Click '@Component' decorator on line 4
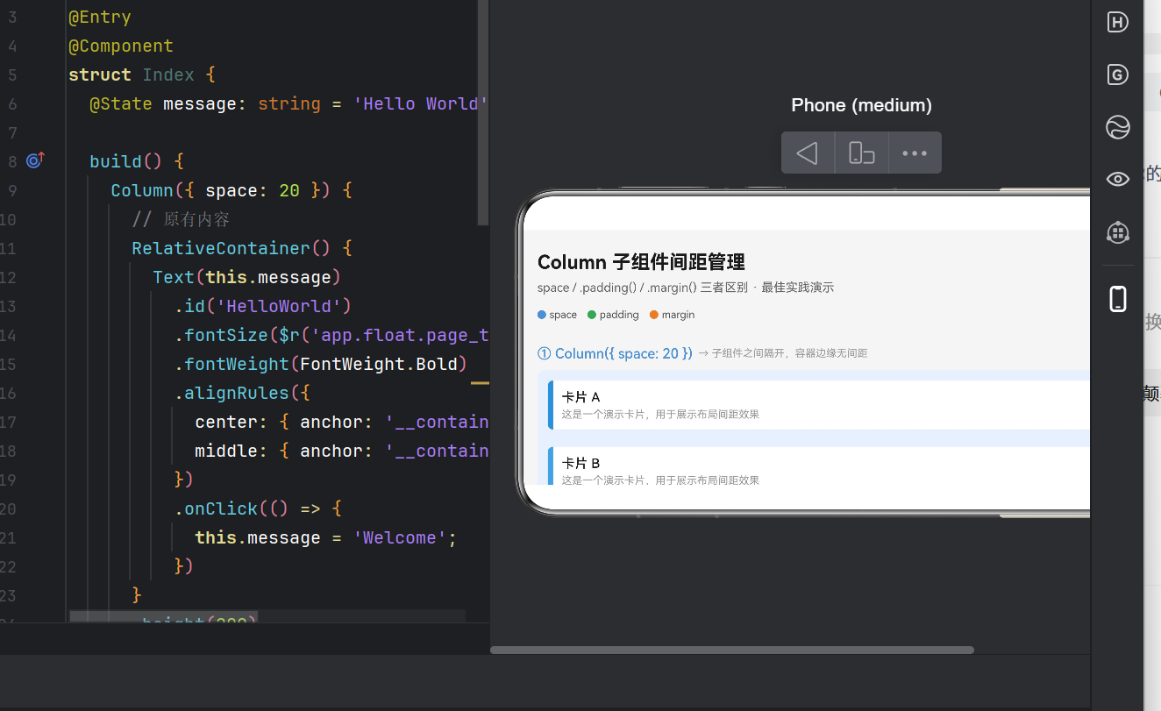 121,46
